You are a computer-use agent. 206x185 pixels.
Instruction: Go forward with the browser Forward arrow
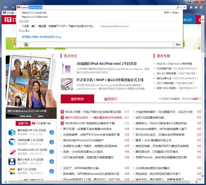point(13,7)
